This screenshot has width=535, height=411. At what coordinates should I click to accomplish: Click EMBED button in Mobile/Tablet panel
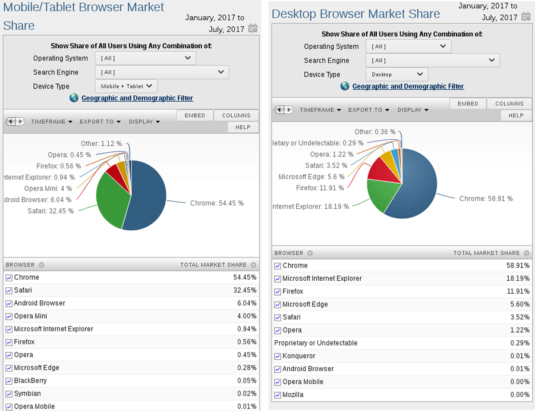click(195, 115)
